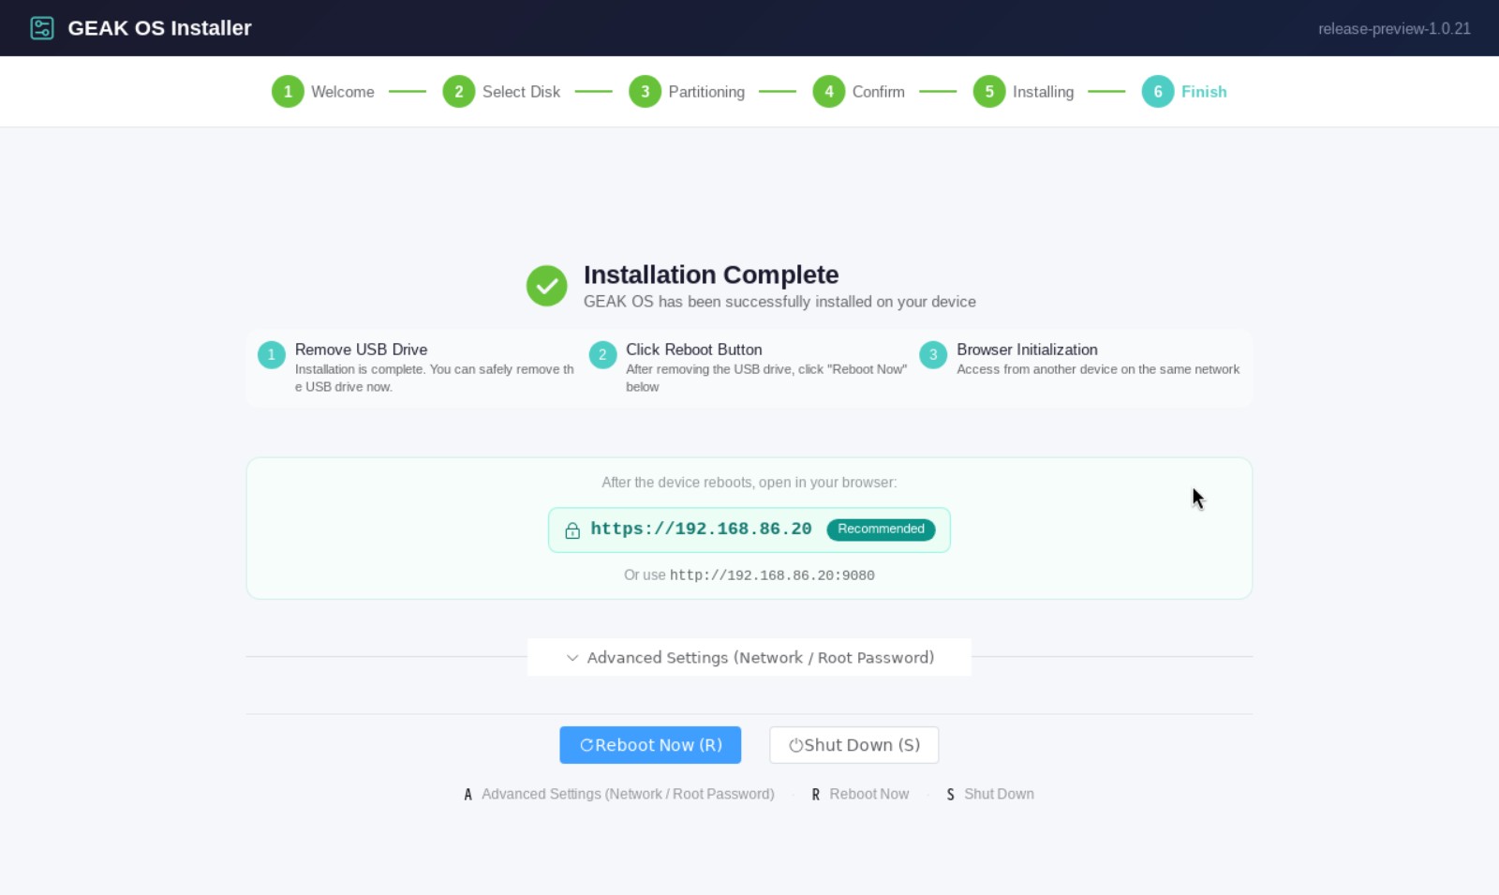Click 'GEAK OS has been successfully installed' subtitle
The height and width of the screenshot is (895, 1499).
coord(779,302)
